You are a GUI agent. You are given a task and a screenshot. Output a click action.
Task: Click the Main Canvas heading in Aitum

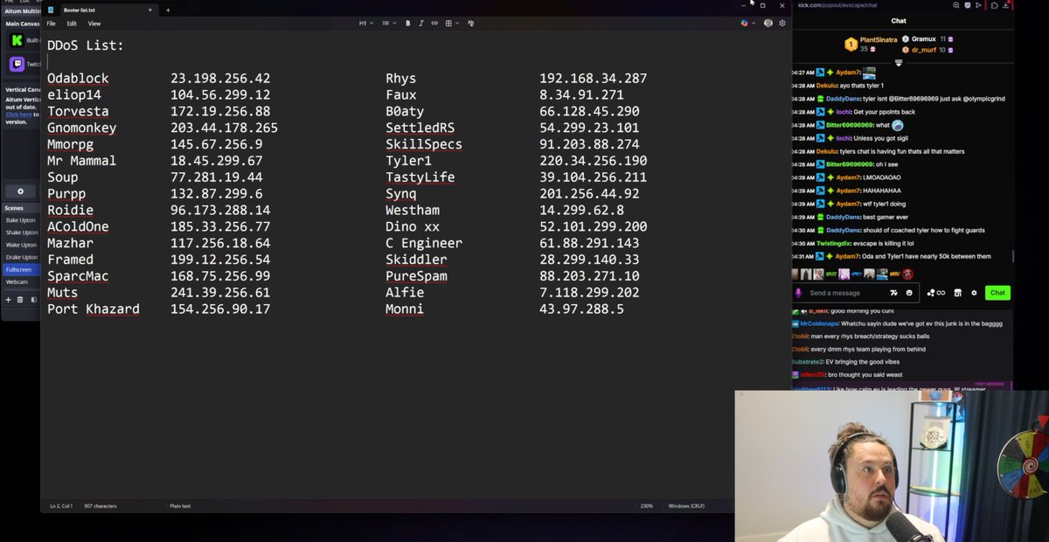[x=23, y=24]
